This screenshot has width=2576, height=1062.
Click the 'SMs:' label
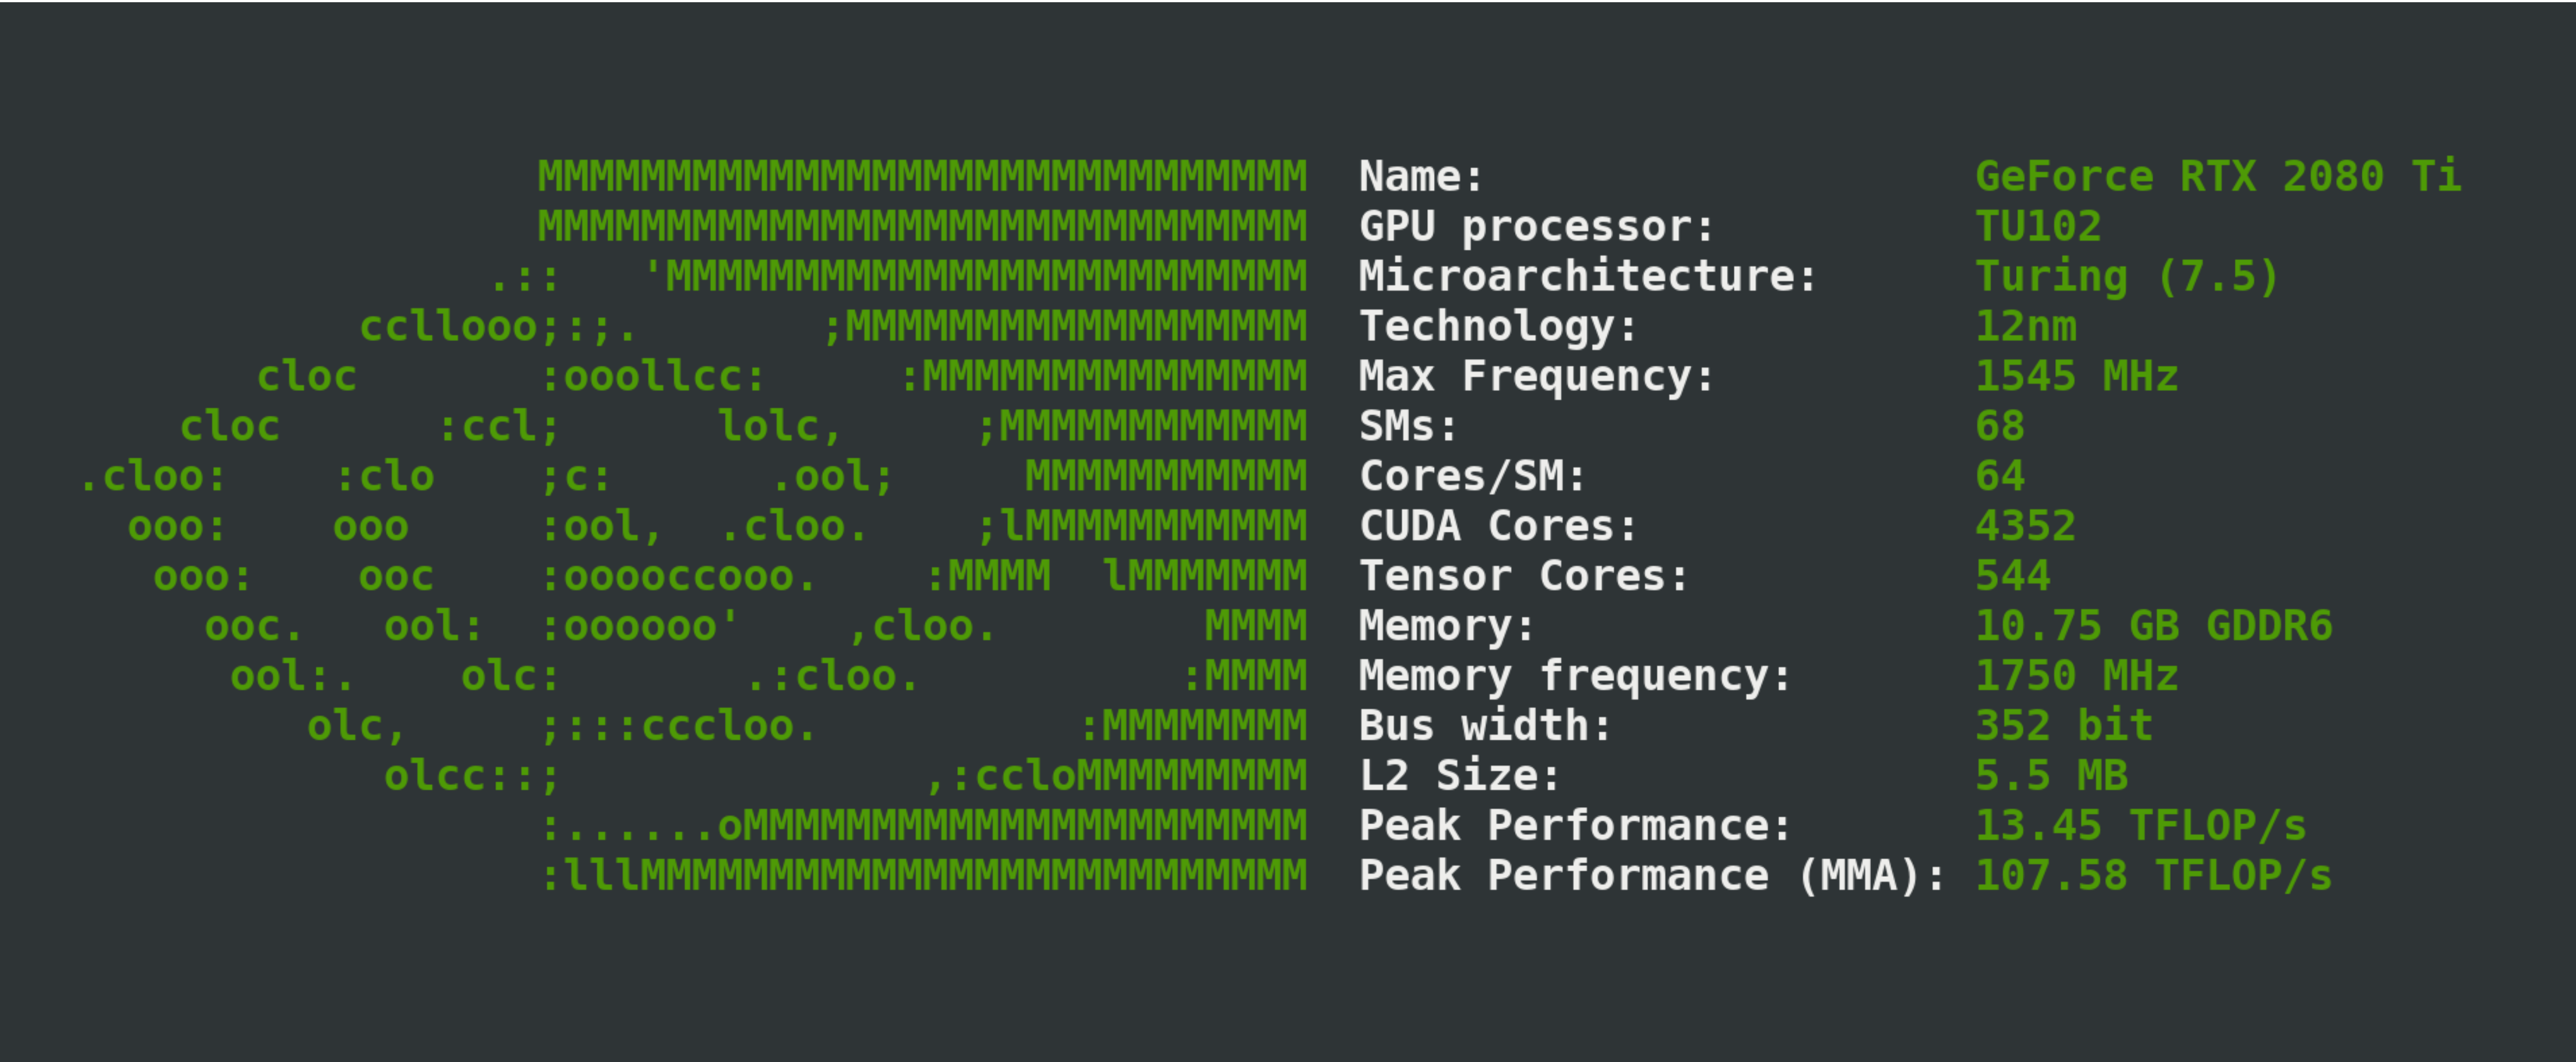[1408, 426]
